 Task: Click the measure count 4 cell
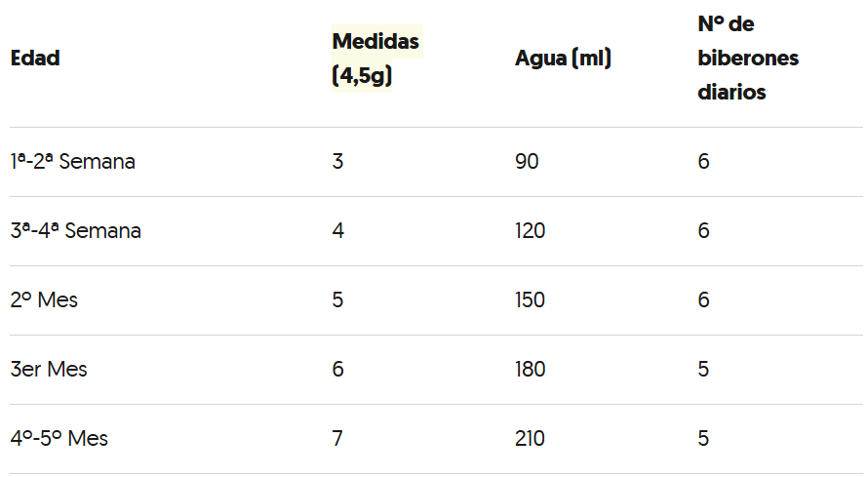click(x=337, y=231)
